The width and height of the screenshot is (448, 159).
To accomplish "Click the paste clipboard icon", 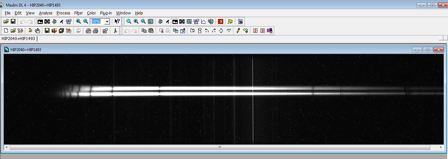I will pyautogui.click(x=151, y=31).
